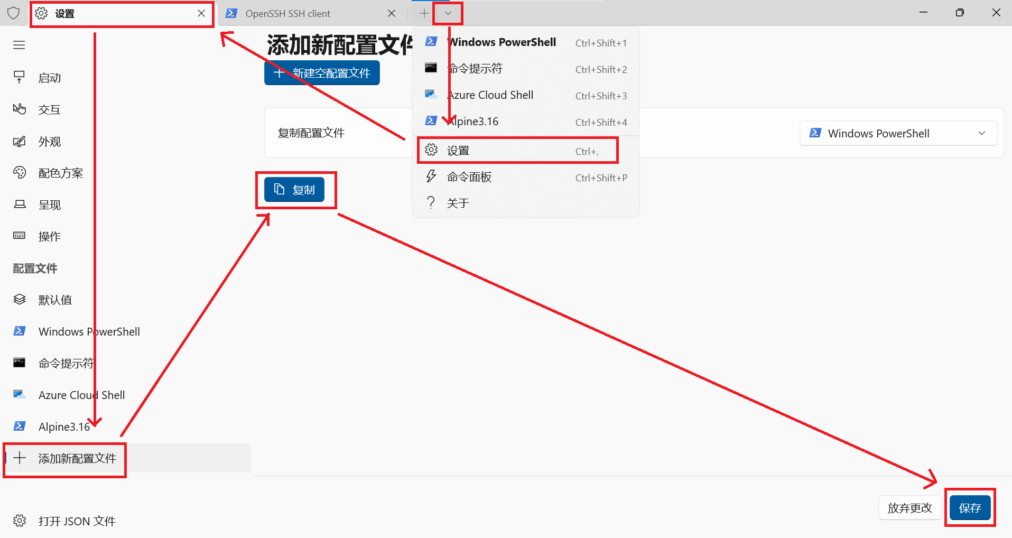Select the 默认值 (Defaults) profile
1012x538 pixels.
(55, 300)
